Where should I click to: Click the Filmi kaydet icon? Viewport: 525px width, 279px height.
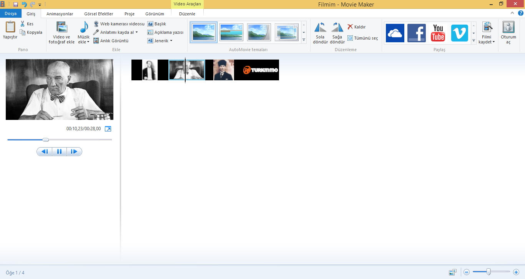487,27
